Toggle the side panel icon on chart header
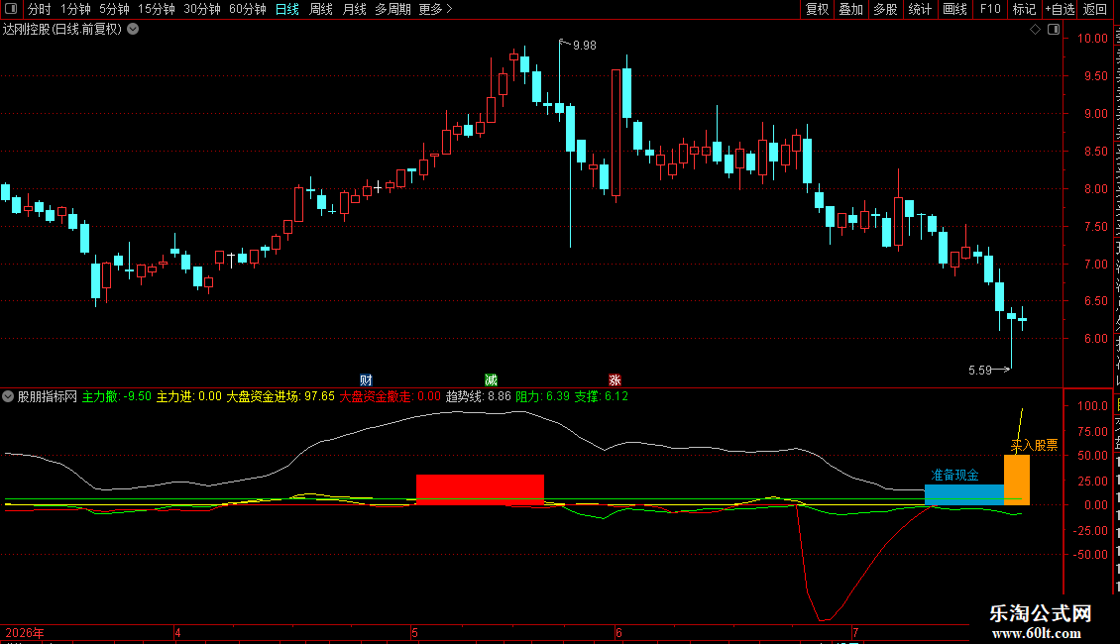 click(x=1054, y=30)
